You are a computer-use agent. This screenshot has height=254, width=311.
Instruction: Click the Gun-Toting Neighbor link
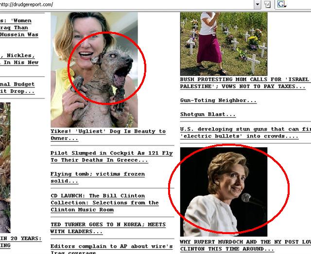(218, 101)
